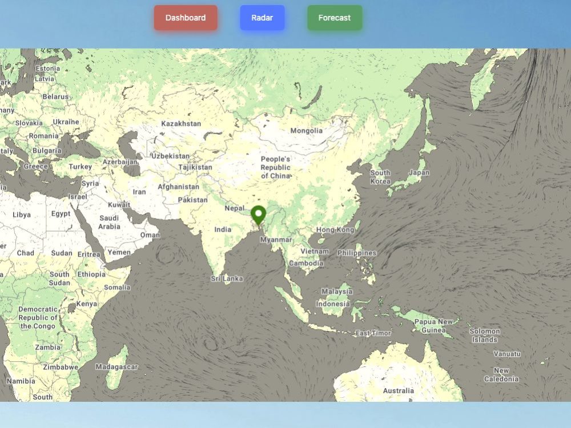Select the Namibia map label

pos(21,381)
